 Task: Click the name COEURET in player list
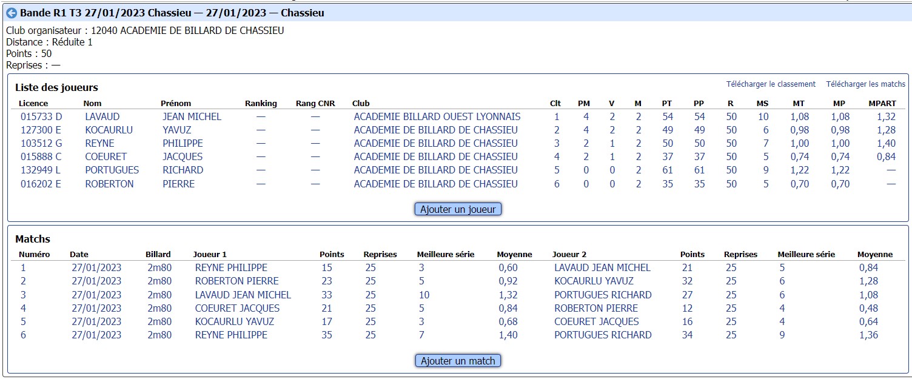click(106, 156)
